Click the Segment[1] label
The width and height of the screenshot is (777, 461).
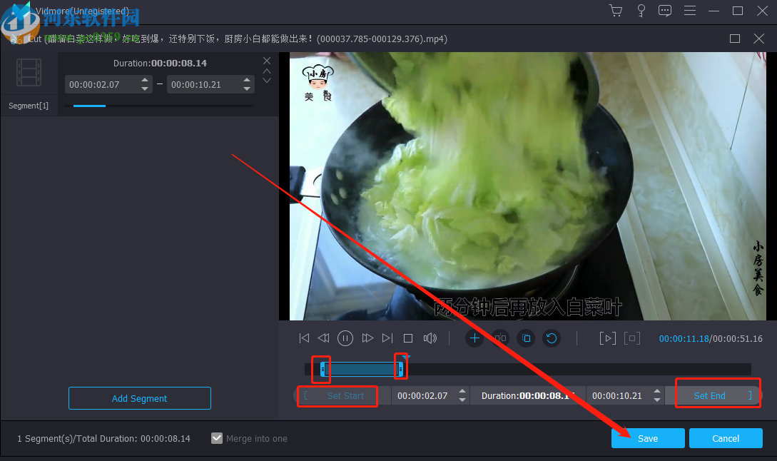(x=29, y=106)
